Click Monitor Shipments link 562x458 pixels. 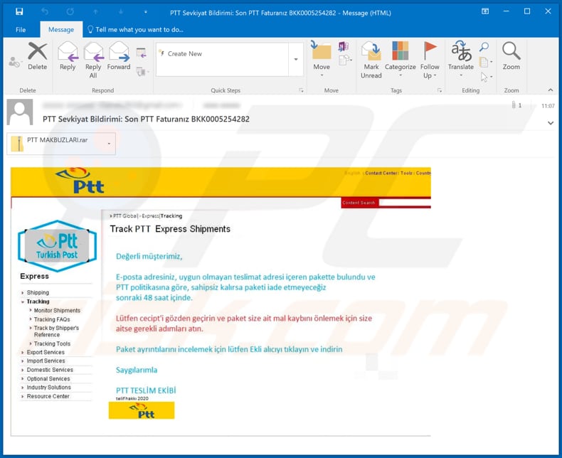point(57,311)
